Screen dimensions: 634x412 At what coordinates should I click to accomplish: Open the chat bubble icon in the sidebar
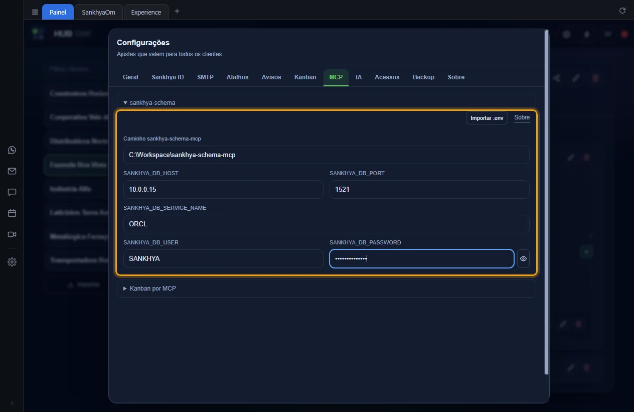point(12,192)
